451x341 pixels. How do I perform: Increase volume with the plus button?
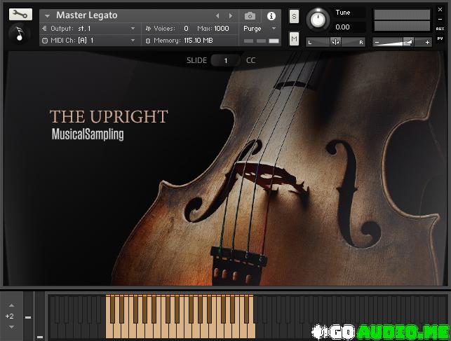(427, 42)
